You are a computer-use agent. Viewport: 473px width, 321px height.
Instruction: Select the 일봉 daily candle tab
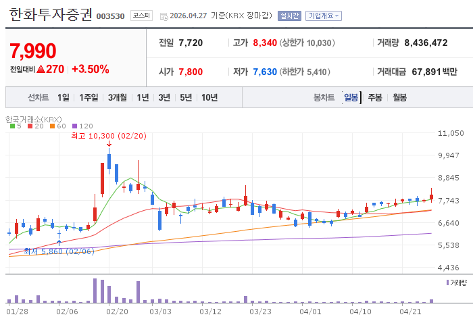[351, 97]
